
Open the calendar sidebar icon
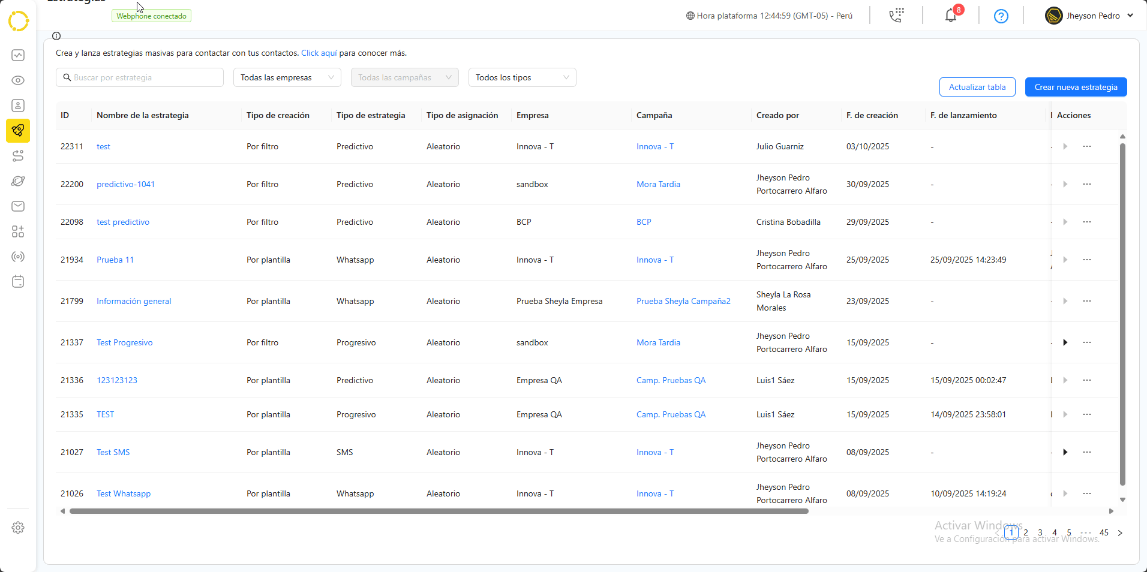pos(18,282)
